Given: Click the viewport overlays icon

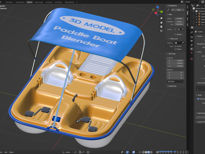Looking at the screenshot, I should point(134,152).
